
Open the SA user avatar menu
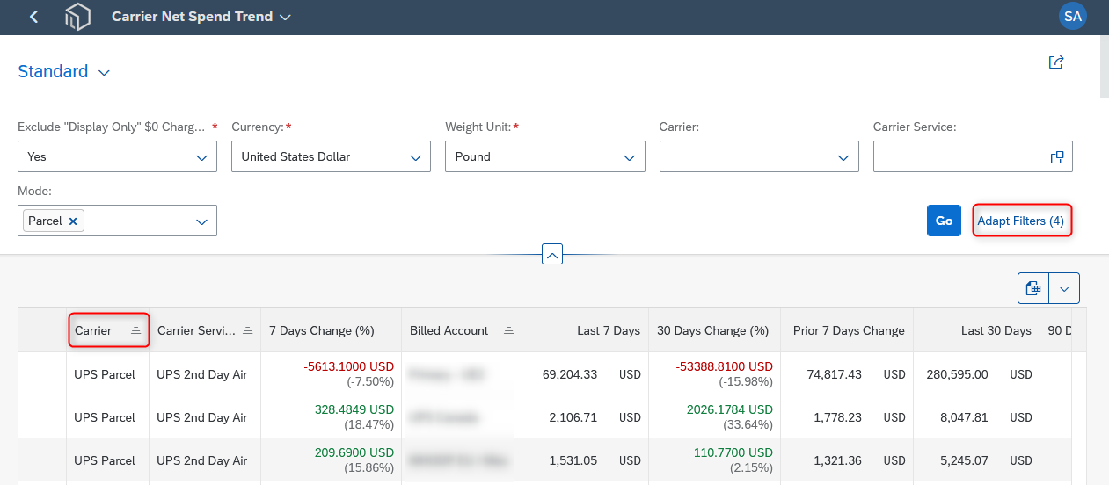[1073, 17]
